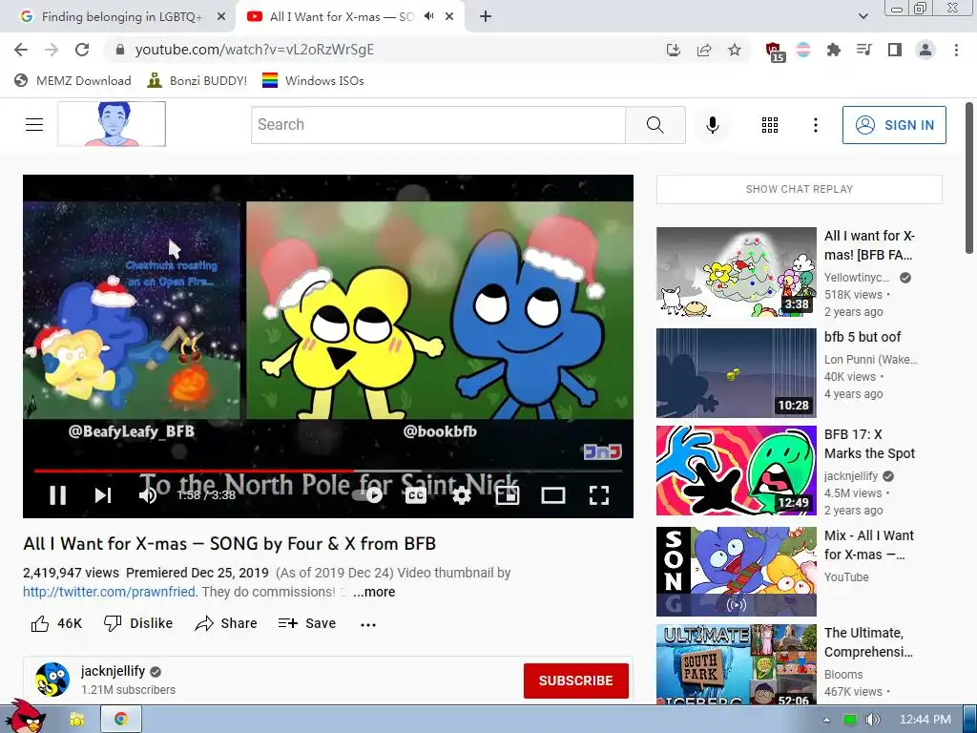The image size is (977, 733).
Task: Open Chrome profile avatar menu
Action: click(925, 50)
